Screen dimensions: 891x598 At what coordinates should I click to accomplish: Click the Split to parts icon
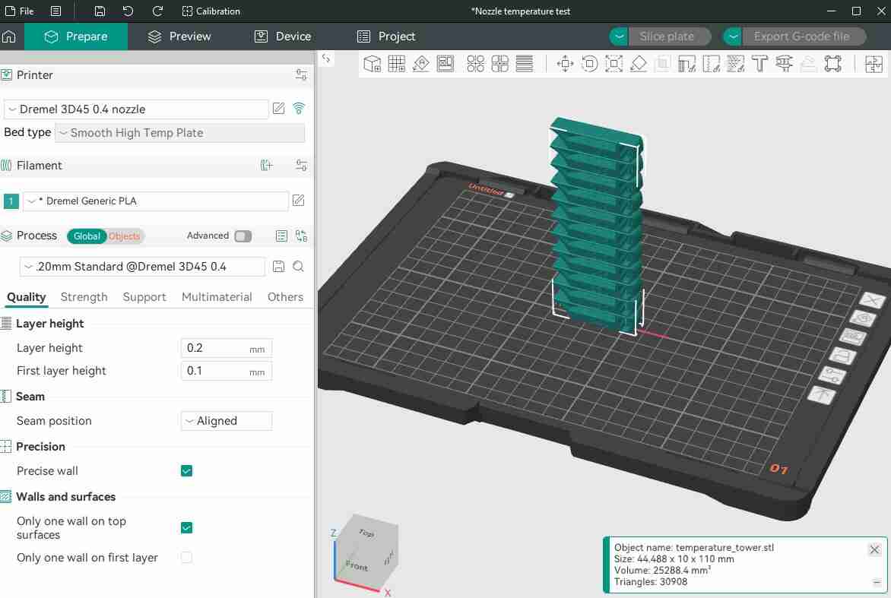pyautogui.click(x=500, y=64)
